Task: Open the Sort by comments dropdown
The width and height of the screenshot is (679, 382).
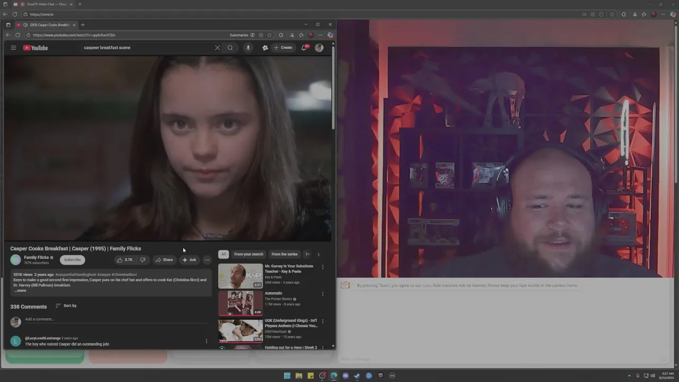Action: 66,306
